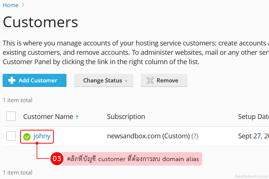Click the Customers page heading
The height and width of the screenshot is (179, 269).
[40, 22]
